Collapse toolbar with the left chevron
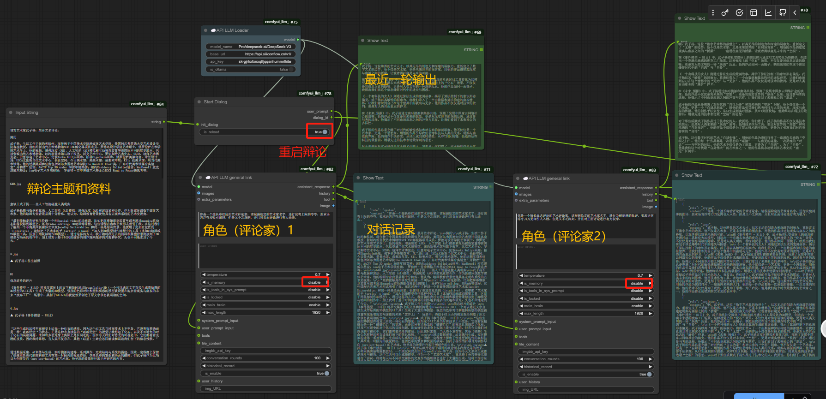This screenshot has width=826, height=399. click(795, 13)
